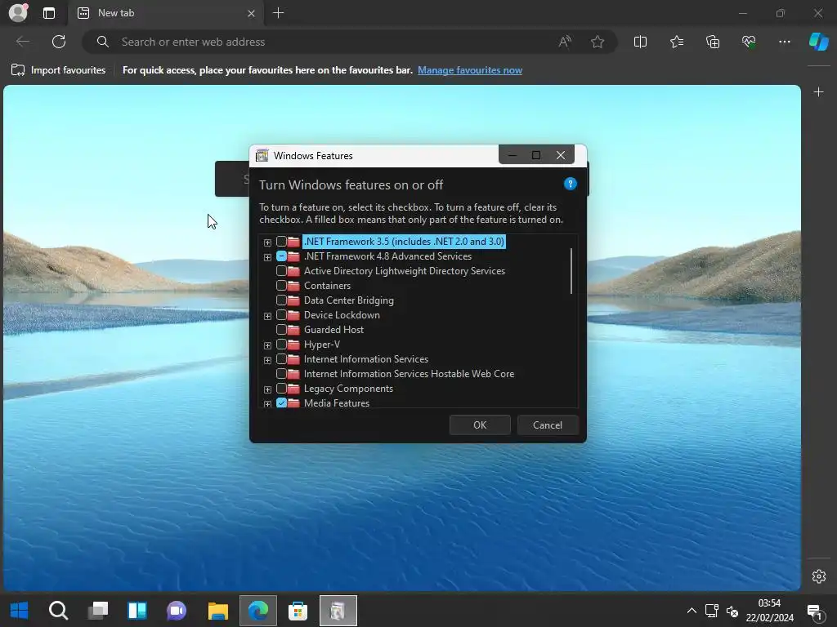Tick the .NET Framework 3.5 checkbox
Screen dimensions: 837x627
[281, 242]
